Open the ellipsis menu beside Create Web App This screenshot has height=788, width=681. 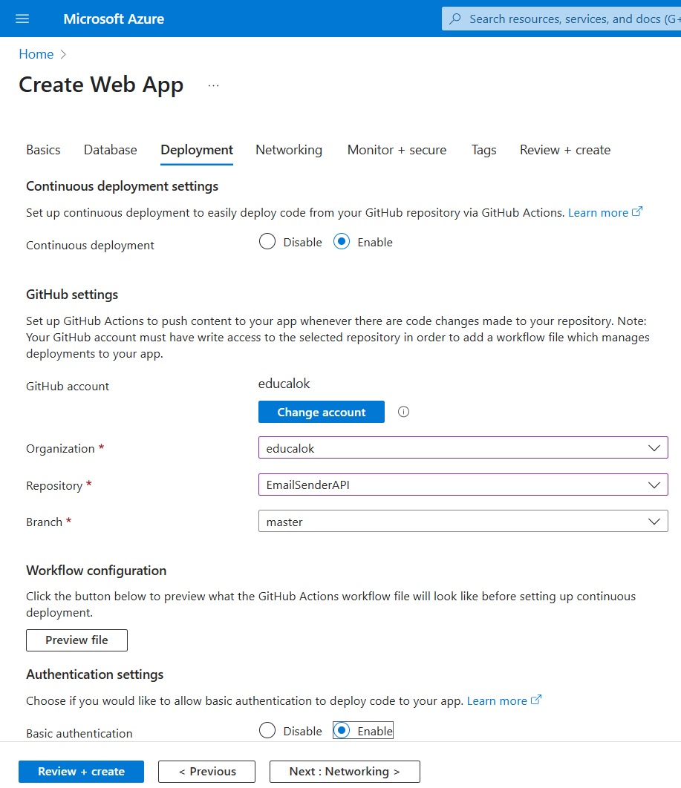213,85
